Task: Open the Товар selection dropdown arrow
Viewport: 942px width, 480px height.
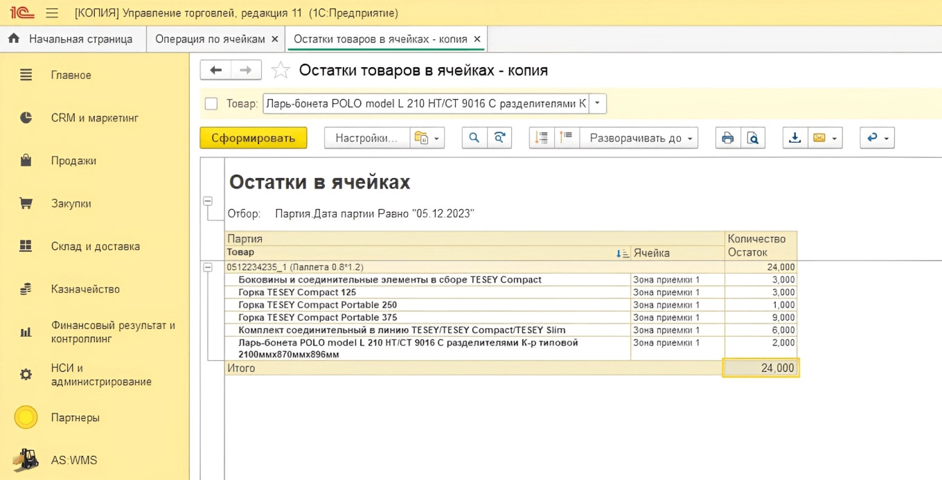Action: pyautogui.click(x=597, y=103)
